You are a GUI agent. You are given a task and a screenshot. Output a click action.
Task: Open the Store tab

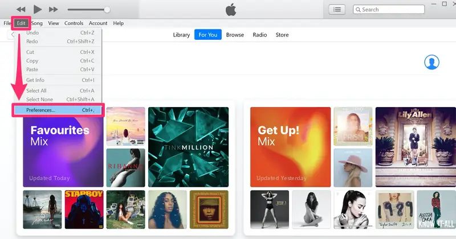coord(282,35)
